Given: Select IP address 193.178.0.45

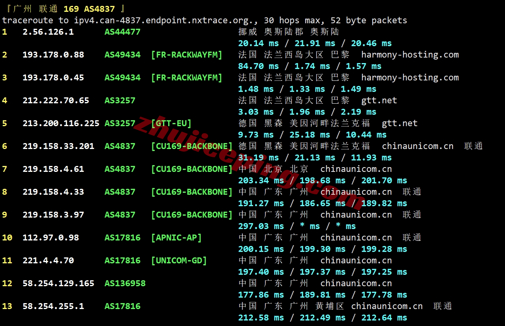Looking at the screenshot, I should 53,78.
